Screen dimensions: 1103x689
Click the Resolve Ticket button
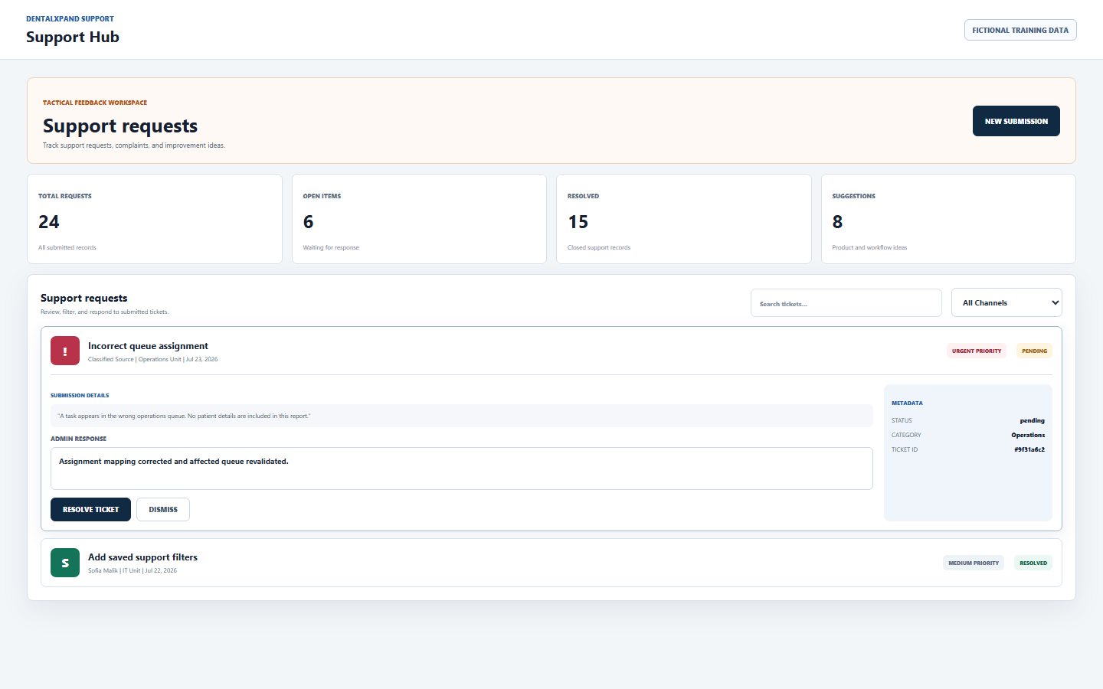click(90, 509)
